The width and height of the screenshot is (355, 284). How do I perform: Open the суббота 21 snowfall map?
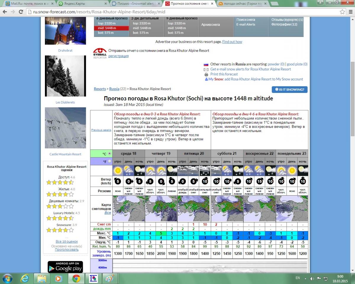[227, 209]
